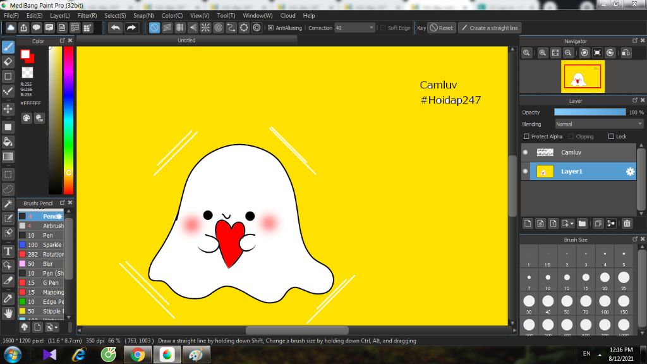Click the Navigator preview thumbnail
The width and height of the screenshot is (647, 364).
coord(583,76)
